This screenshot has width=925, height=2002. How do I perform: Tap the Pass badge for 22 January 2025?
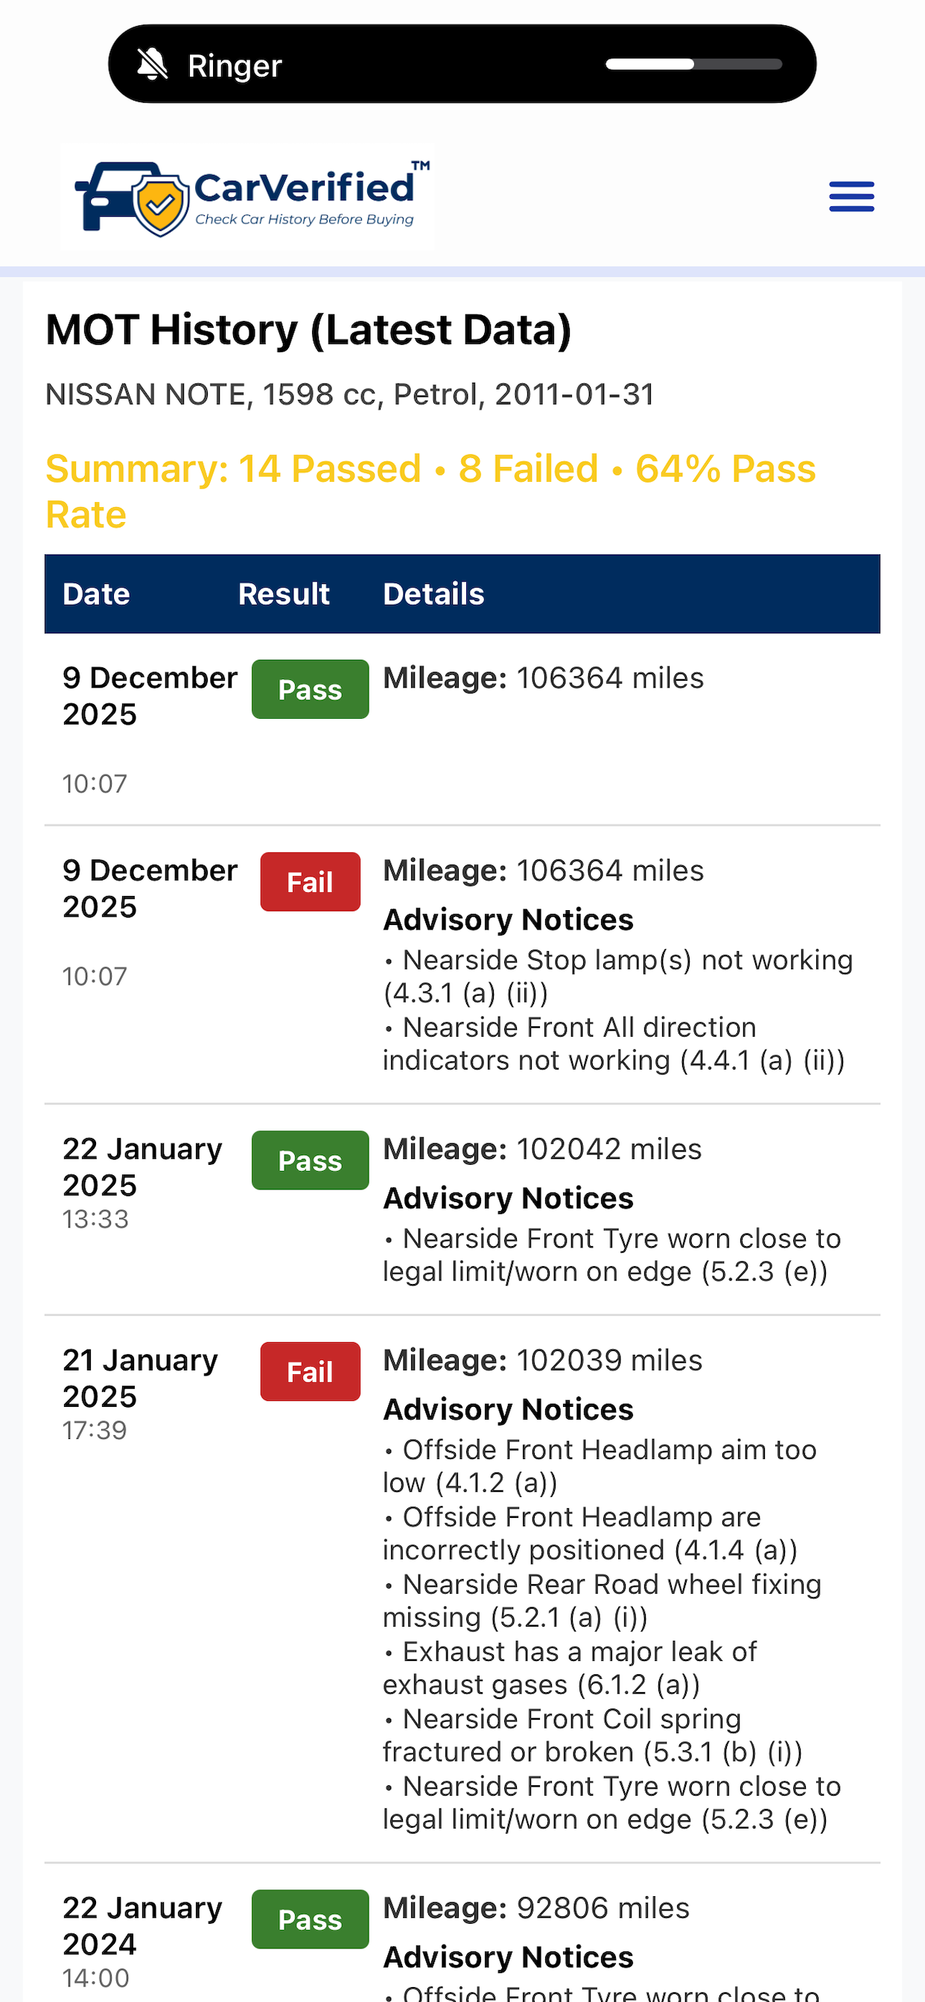[310, 1160]
